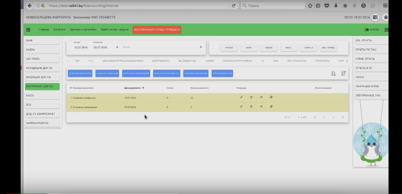The height and width of the screenshot is (194, 402).
Task: Click the ascending sort icon
Action: click(x=333, y=73)
